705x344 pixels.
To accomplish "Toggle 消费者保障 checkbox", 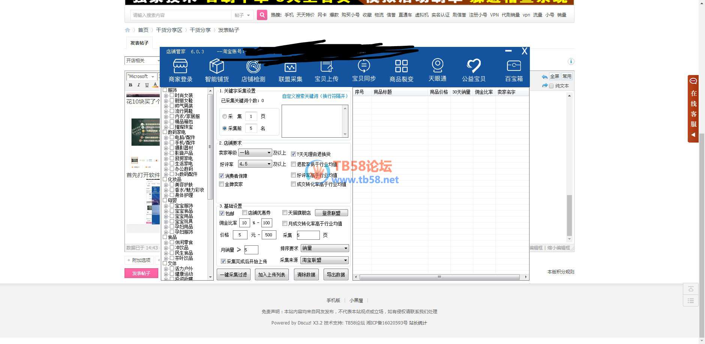I will [221, 176].
